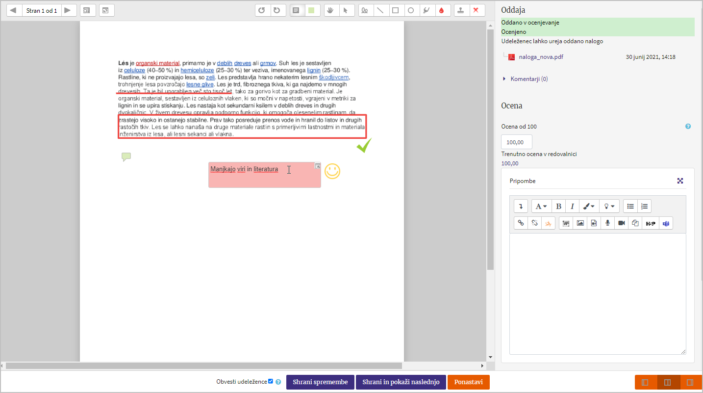This screenshot has width=703, height=393.
Task: Insert an image in the editor
Action: pos(580,223)
